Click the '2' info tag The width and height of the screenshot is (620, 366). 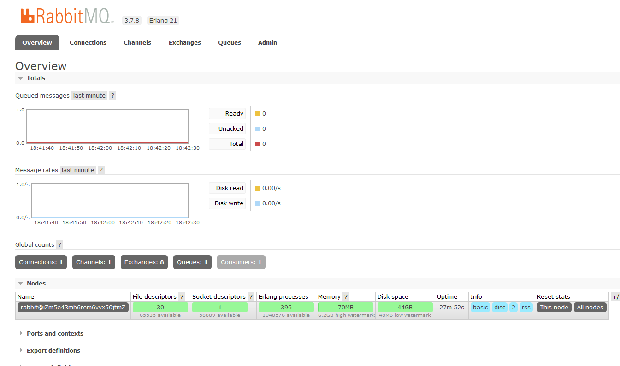514,307
